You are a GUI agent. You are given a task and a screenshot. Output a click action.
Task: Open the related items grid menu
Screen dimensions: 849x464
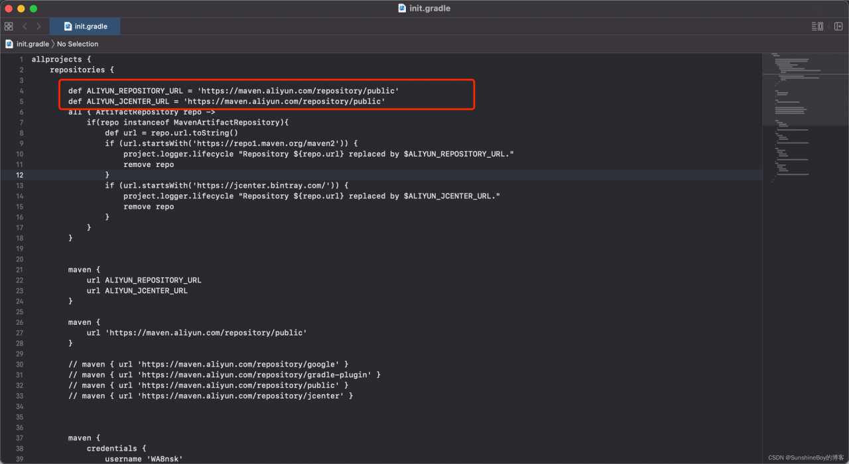pyautogui.click(x=9, y=27)
